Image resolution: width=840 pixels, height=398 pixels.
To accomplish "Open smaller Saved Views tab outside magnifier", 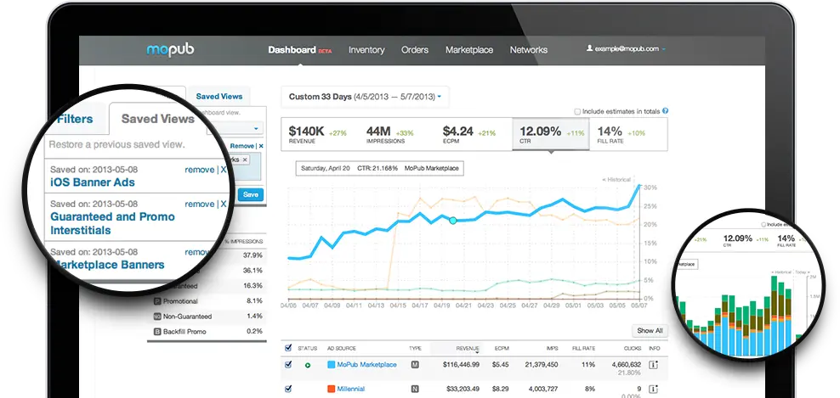I will click(x=219, y=96).
